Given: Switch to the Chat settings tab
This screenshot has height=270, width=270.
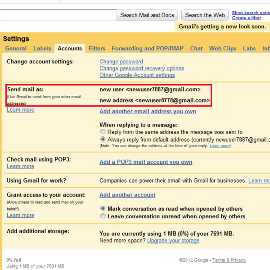Looking at the screenshot, I should click(x=196, y=49).
